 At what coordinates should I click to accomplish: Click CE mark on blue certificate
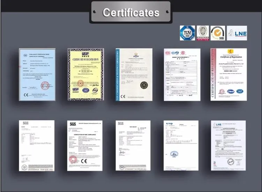[x=26, y=95]
